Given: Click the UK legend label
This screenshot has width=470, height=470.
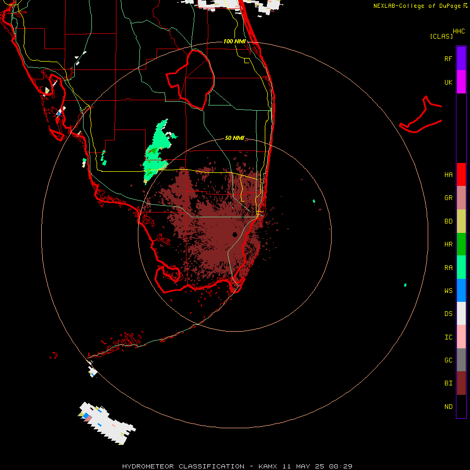Looking at the screenshot, I should (x=448, y=82).
